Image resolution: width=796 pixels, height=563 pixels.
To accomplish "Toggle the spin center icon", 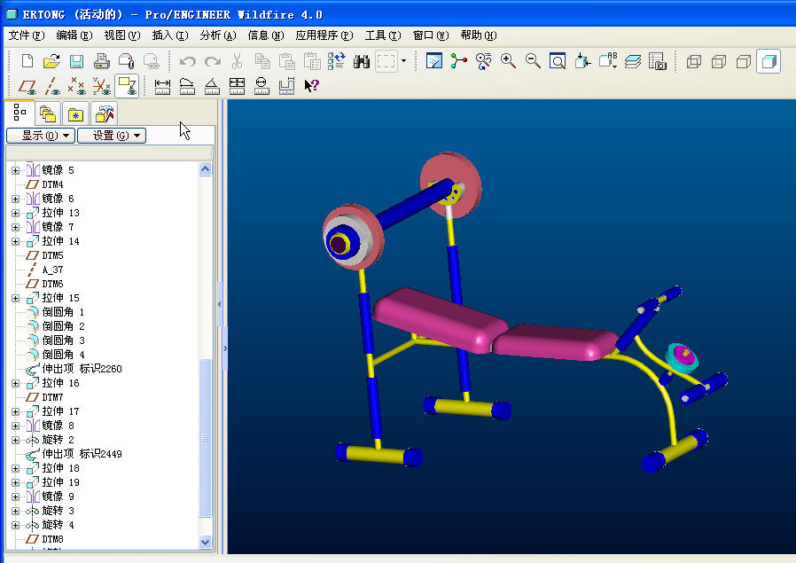I will pyautogui.click(x=459, y=61).
